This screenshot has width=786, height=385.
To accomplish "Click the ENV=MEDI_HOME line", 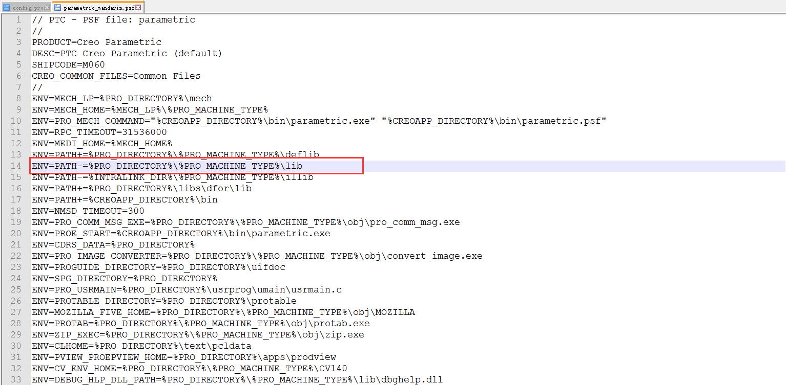I will click(102, 144).
